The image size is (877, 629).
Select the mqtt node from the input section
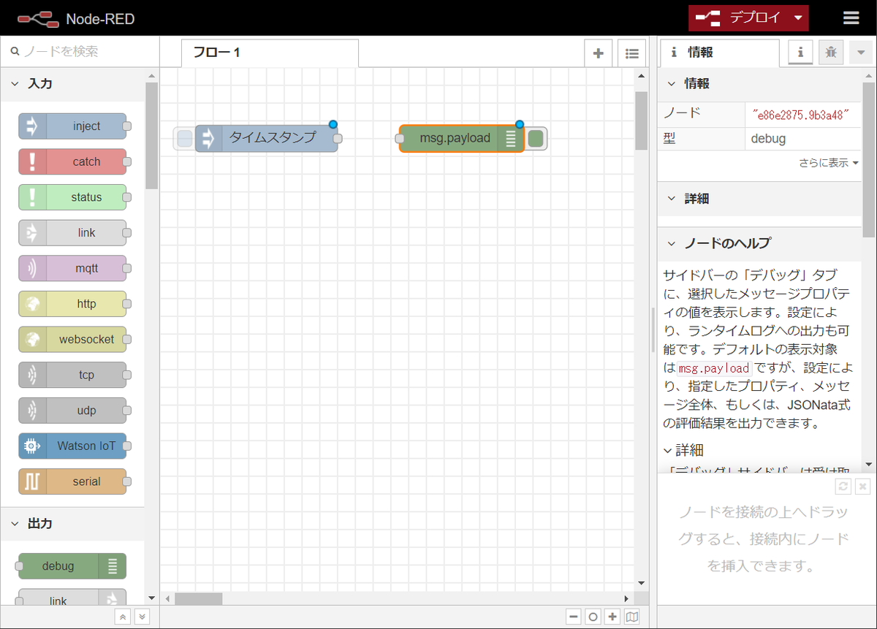tap(73, 268)
